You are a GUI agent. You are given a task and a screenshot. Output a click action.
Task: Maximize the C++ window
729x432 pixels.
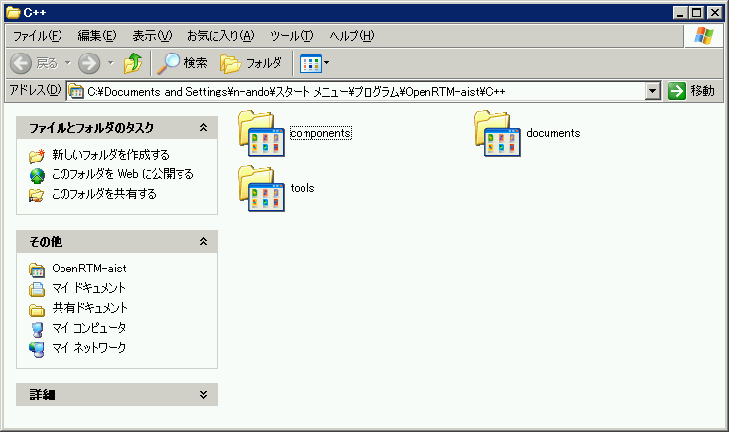pos(697,13)
